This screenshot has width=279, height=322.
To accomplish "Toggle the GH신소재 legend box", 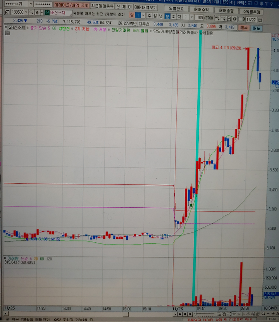I will tap(6, 27).
